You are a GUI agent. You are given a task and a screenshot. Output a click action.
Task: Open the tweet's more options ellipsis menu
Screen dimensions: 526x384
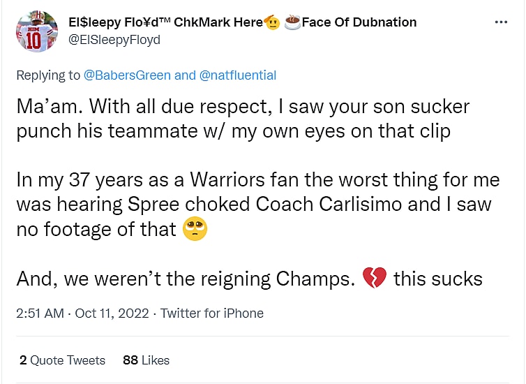(x=501, y=22)
